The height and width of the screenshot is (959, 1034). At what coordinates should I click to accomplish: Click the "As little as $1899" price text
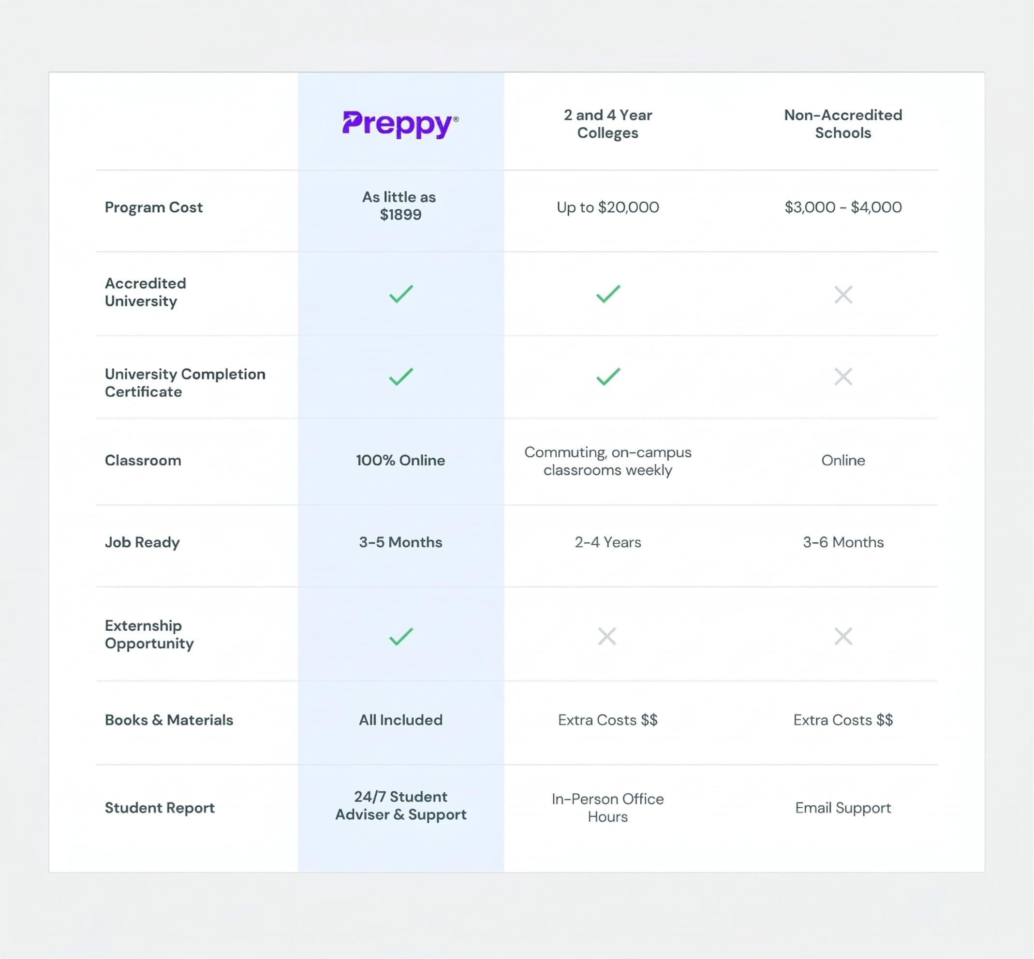400,206
